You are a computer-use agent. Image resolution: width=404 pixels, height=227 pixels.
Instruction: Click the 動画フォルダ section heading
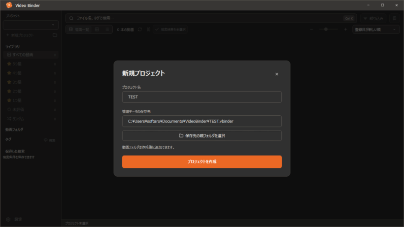click(14, 130)
